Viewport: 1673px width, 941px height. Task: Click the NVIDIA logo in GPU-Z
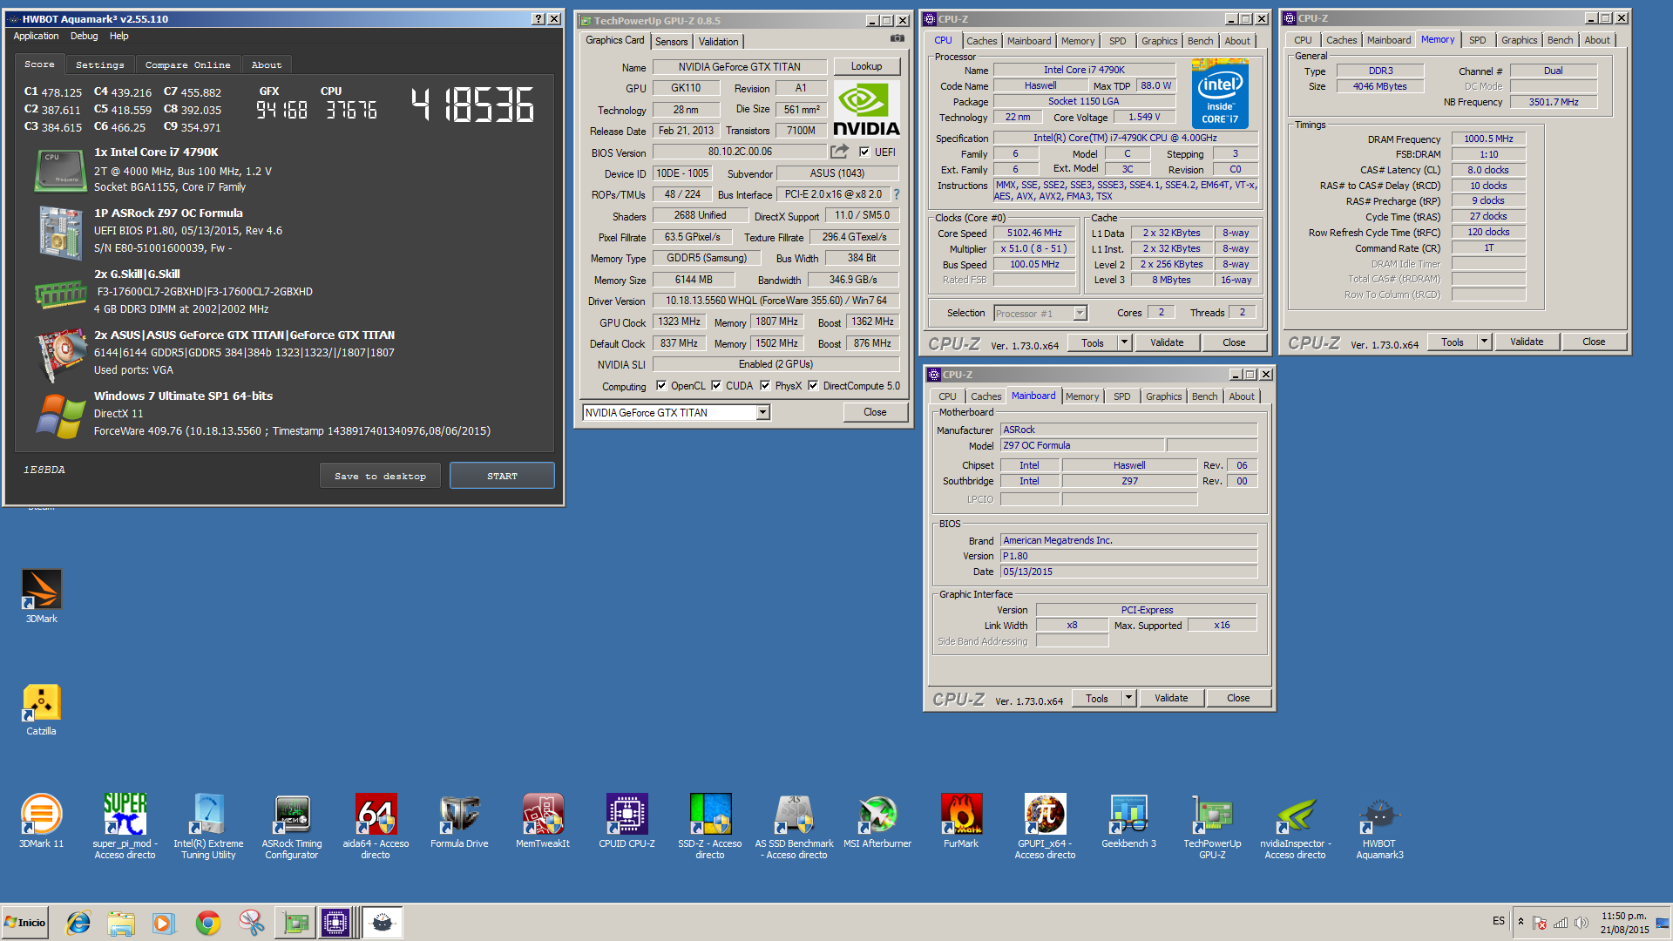866,109
